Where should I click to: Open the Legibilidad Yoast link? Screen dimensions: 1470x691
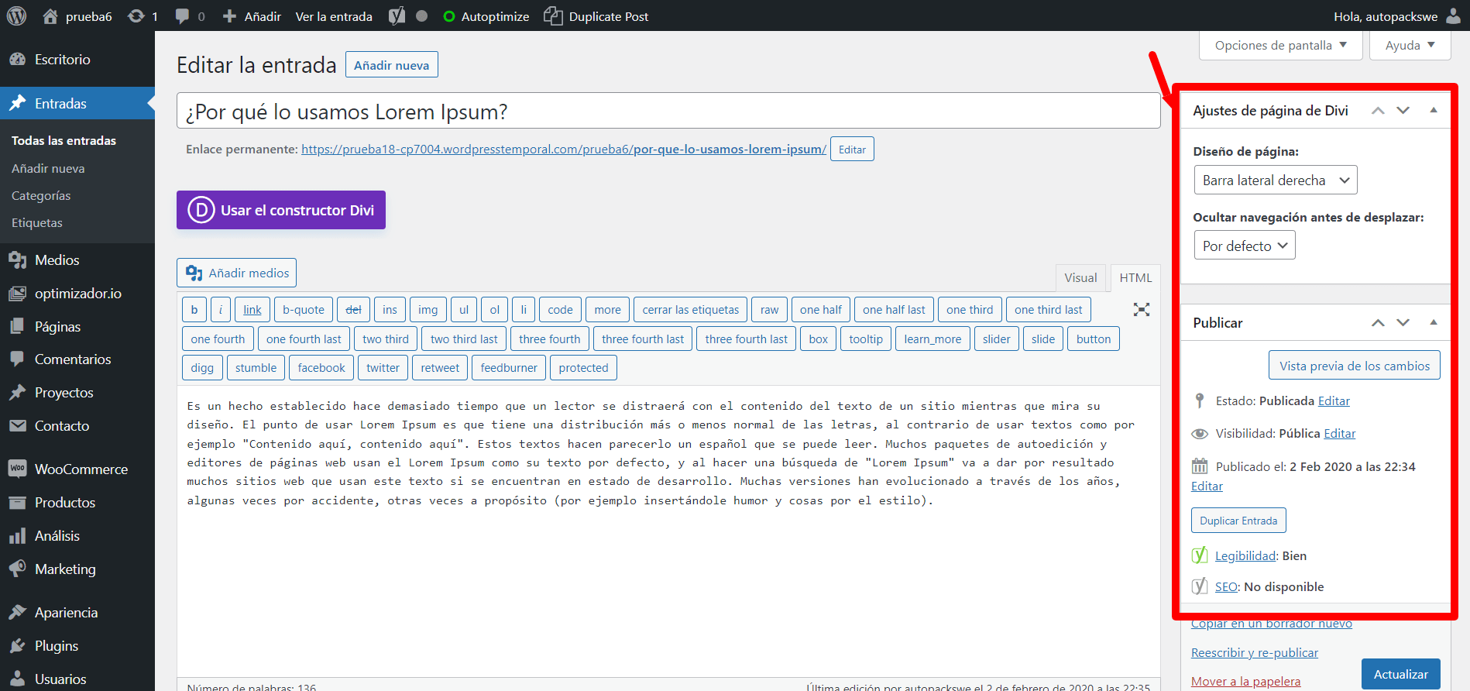coord(1245,556)
